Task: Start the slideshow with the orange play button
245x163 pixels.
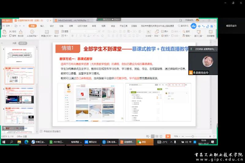Action: coord(168,136)
